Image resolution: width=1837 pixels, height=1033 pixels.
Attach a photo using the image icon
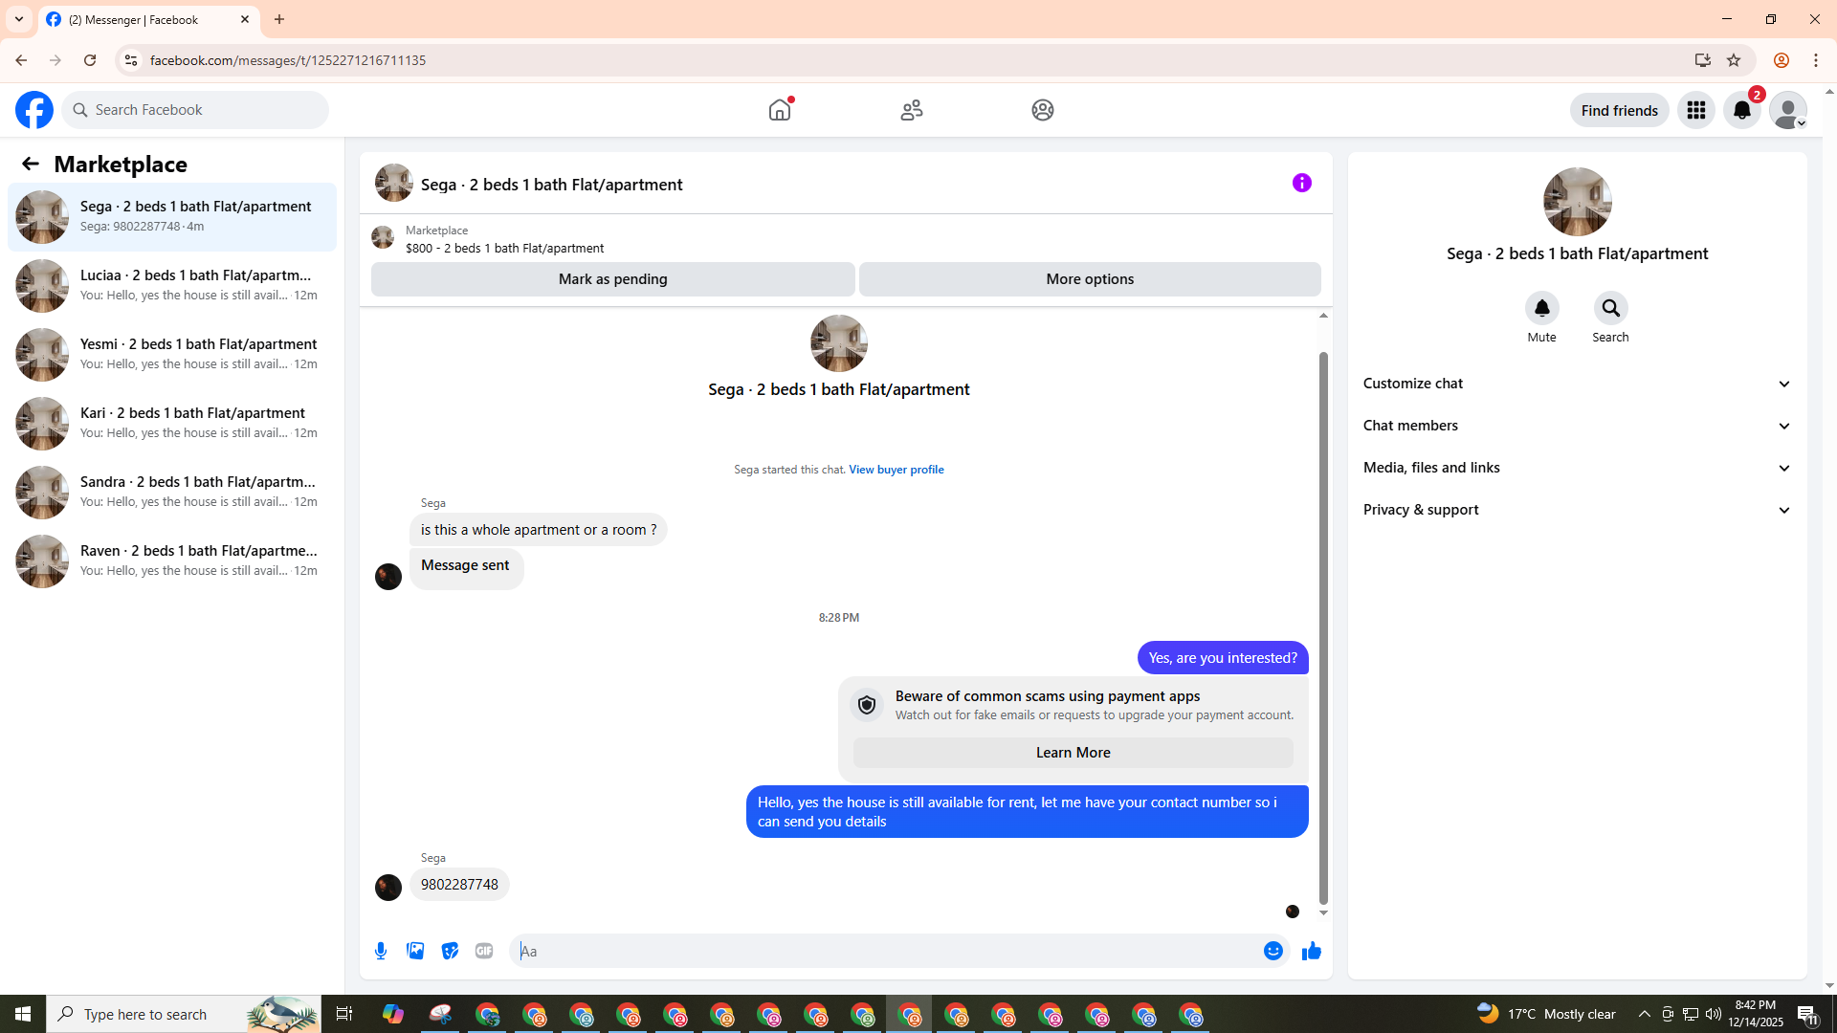point(415,951)
